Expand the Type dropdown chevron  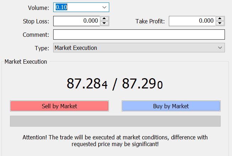220,48
